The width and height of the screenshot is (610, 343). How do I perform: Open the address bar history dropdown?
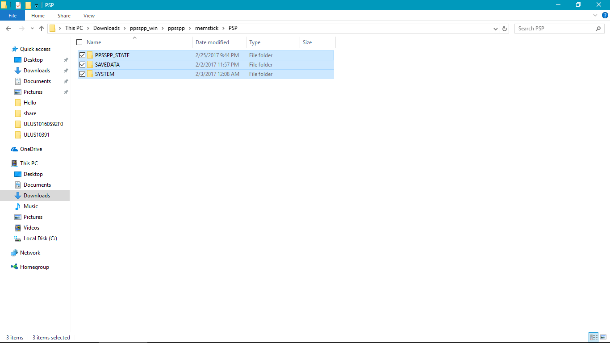coord(496,29)
